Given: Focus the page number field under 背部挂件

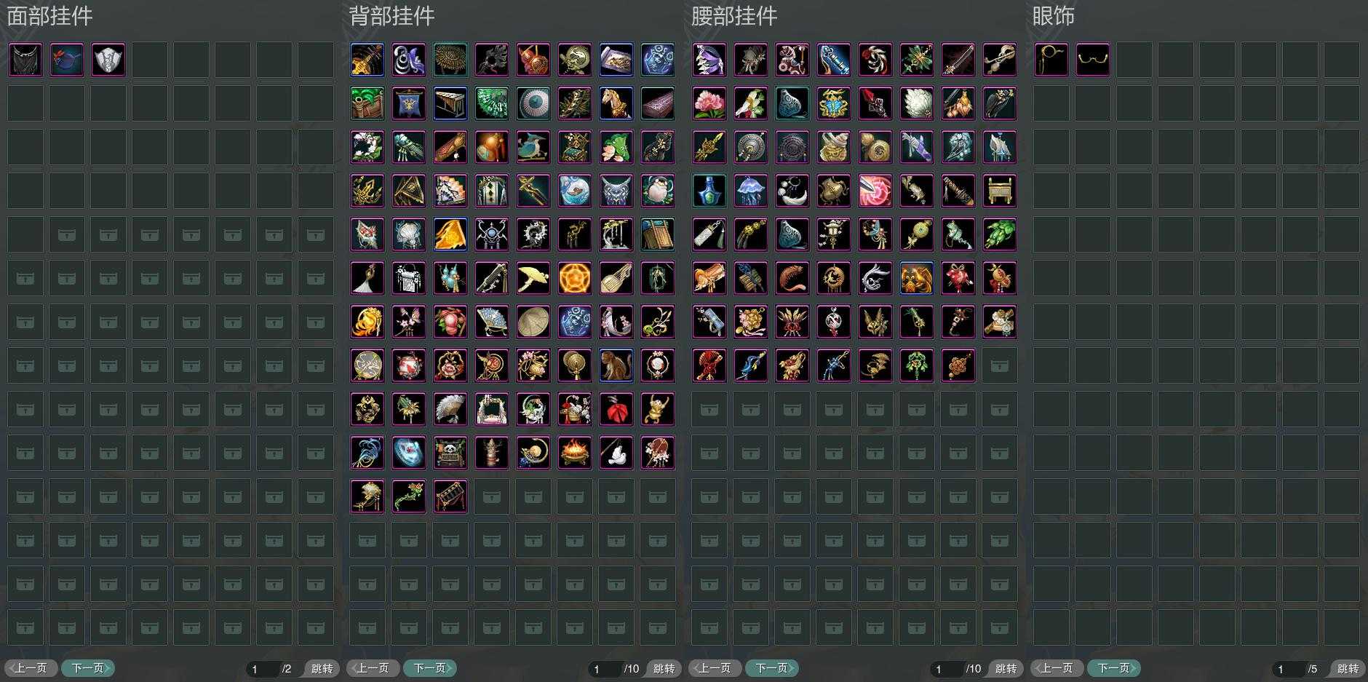Looking at the screenshot, I should coord(605,669).
